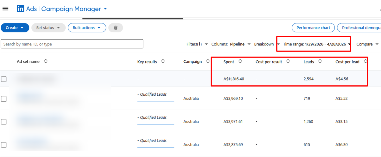Open the Time range date selector
Image resolution: width=381 pixels, height=157 pixels.
point(317,44)
